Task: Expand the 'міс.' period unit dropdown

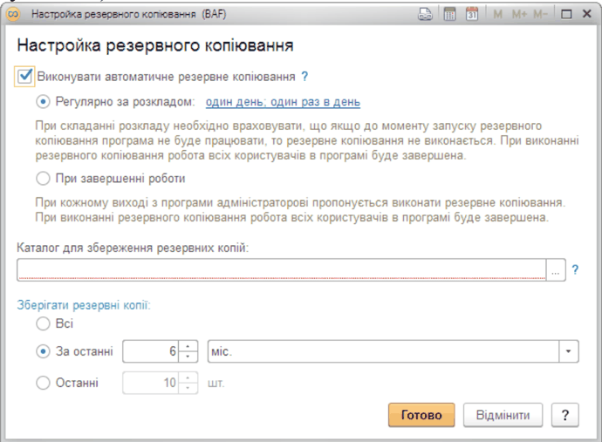Action: (569, 351)
